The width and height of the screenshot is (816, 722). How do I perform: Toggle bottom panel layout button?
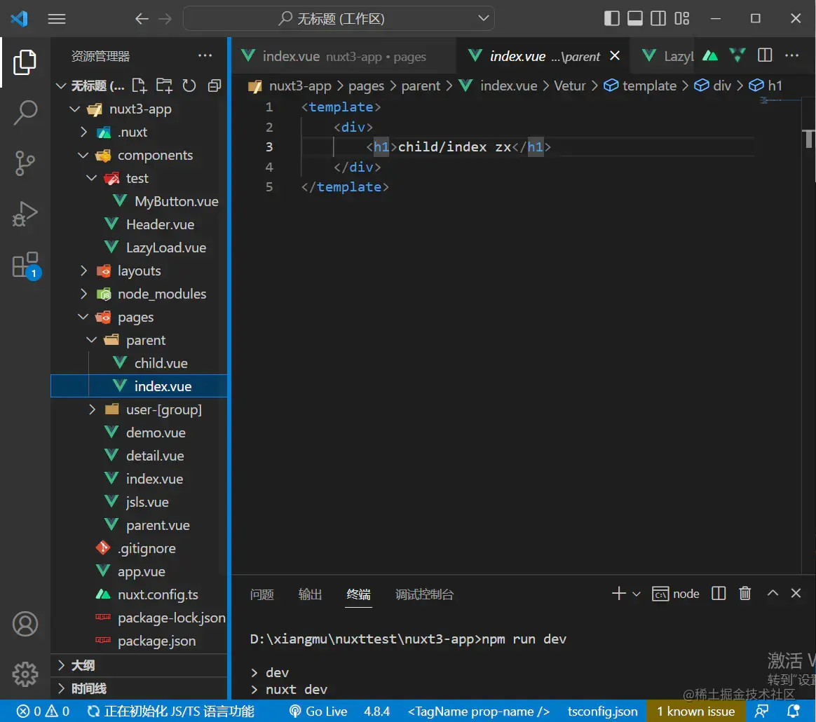point(635,19)
